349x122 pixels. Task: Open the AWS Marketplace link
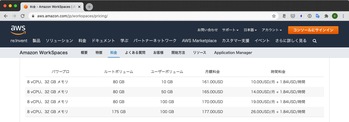click(x=199, y=41)
